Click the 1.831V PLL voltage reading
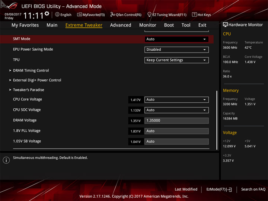This screenshot has height=201, width=268. (136, 131)
